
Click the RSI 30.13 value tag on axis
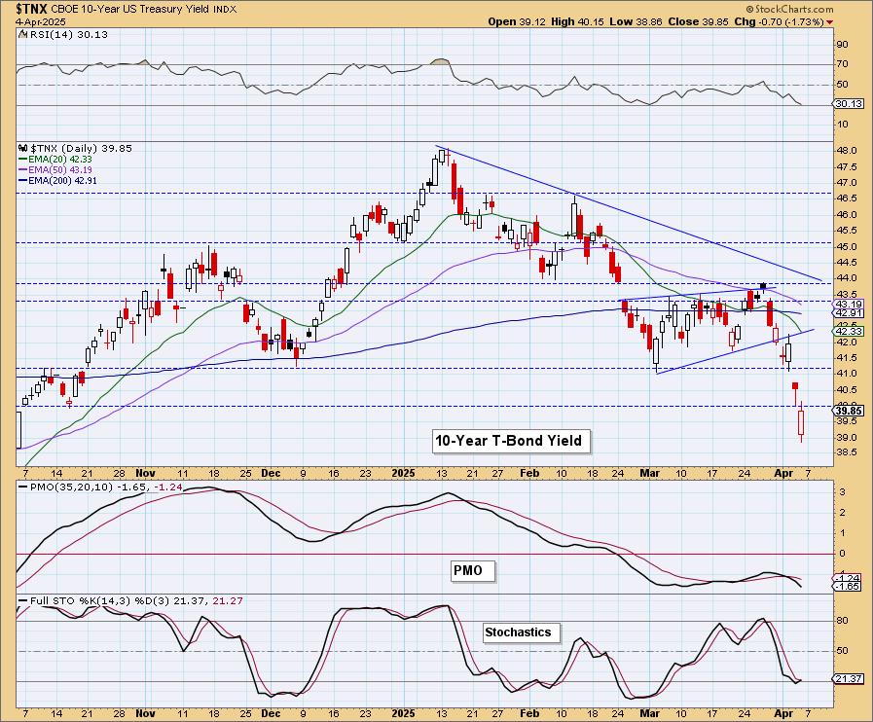pyautogui.click(x=849, y=104)
